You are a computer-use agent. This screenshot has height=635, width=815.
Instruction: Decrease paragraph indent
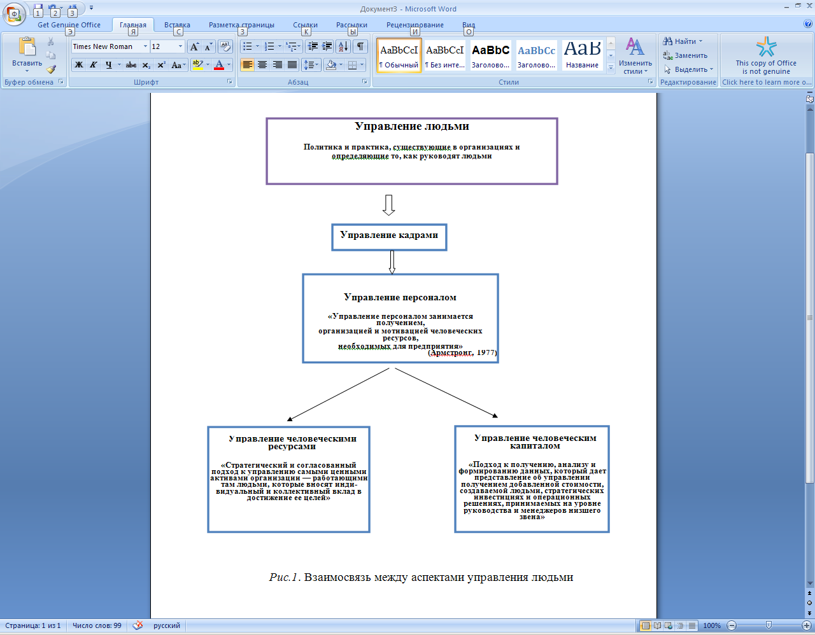[x=313, y=46]
